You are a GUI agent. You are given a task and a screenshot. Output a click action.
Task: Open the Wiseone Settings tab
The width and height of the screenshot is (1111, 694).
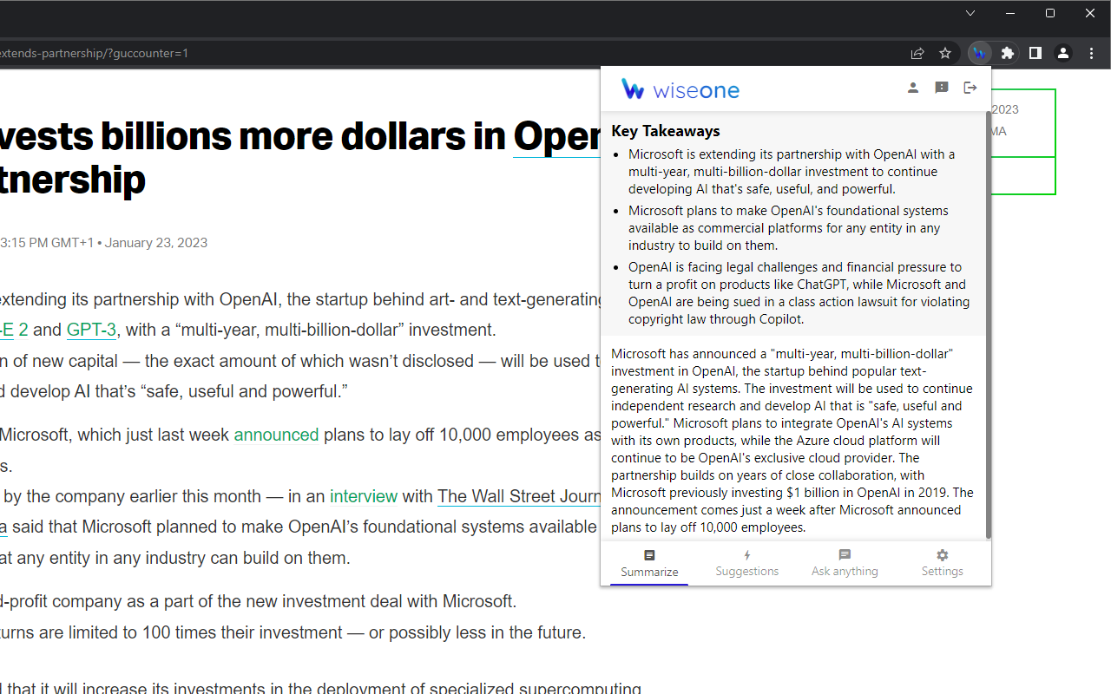(x=943, y=563)
